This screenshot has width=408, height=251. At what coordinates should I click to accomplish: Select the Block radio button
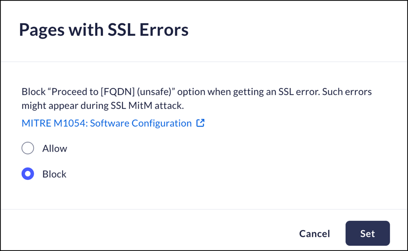28,174
